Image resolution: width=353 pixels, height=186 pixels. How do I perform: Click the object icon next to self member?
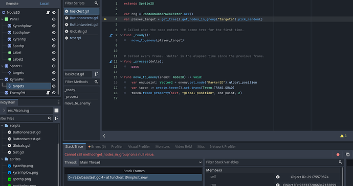tap(278, 177)
